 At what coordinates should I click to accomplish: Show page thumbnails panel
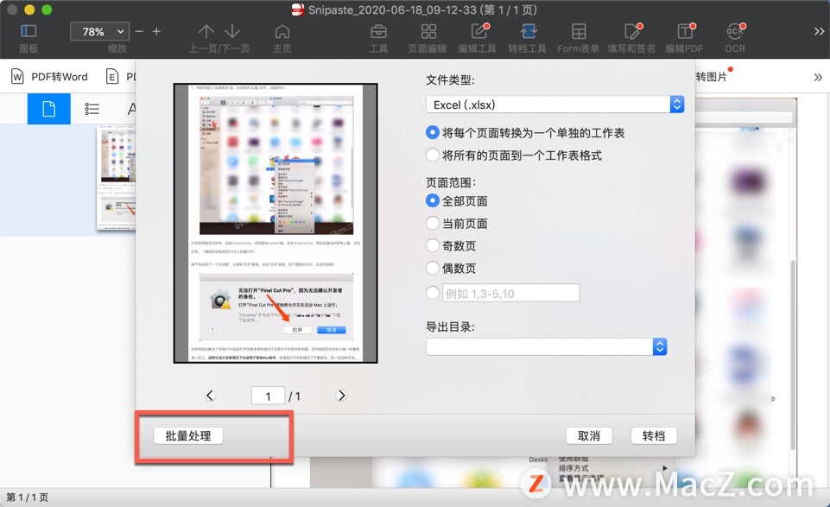click(x=48, y=109)
